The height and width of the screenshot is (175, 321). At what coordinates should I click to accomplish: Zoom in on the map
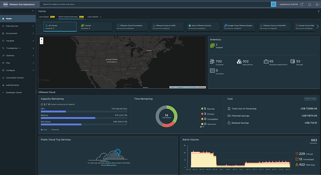tap(41, 39)
